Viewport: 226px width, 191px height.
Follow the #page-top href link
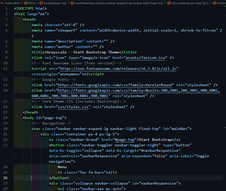(125, 140)
